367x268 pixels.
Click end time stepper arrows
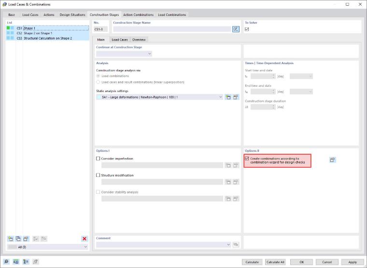point(273,92)
